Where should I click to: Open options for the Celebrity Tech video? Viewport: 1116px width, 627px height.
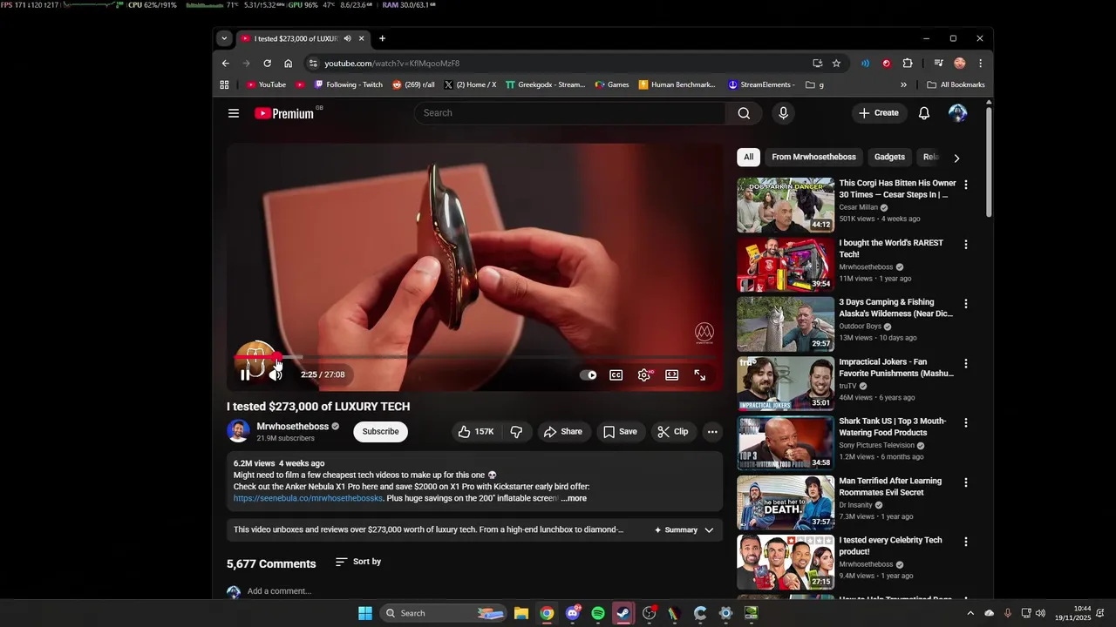point(965,542)
